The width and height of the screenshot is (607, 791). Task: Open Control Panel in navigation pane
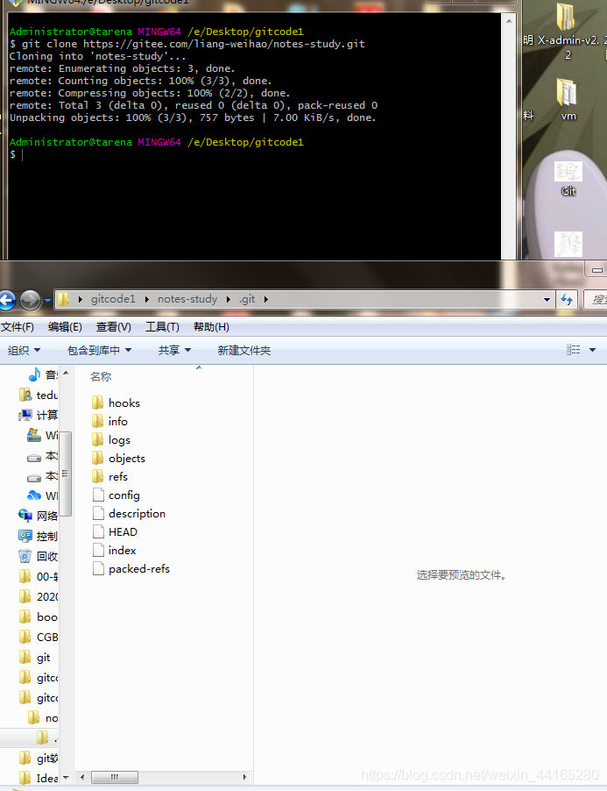[x=39, y=536]
